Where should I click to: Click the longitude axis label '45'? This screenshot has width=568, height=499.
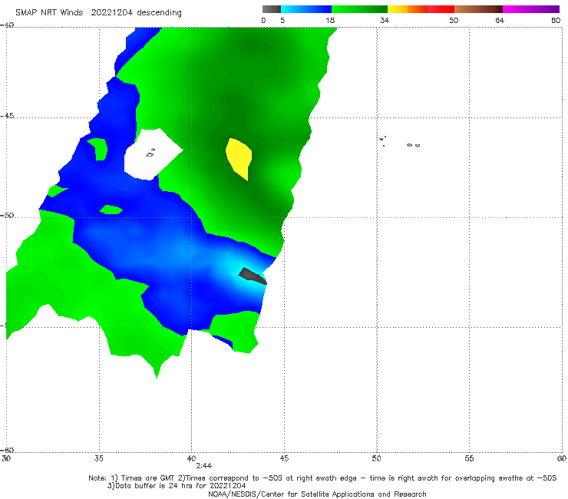click(x=284, y=458)
